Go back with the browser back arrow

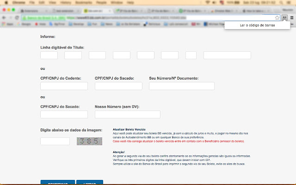(4, 18)
